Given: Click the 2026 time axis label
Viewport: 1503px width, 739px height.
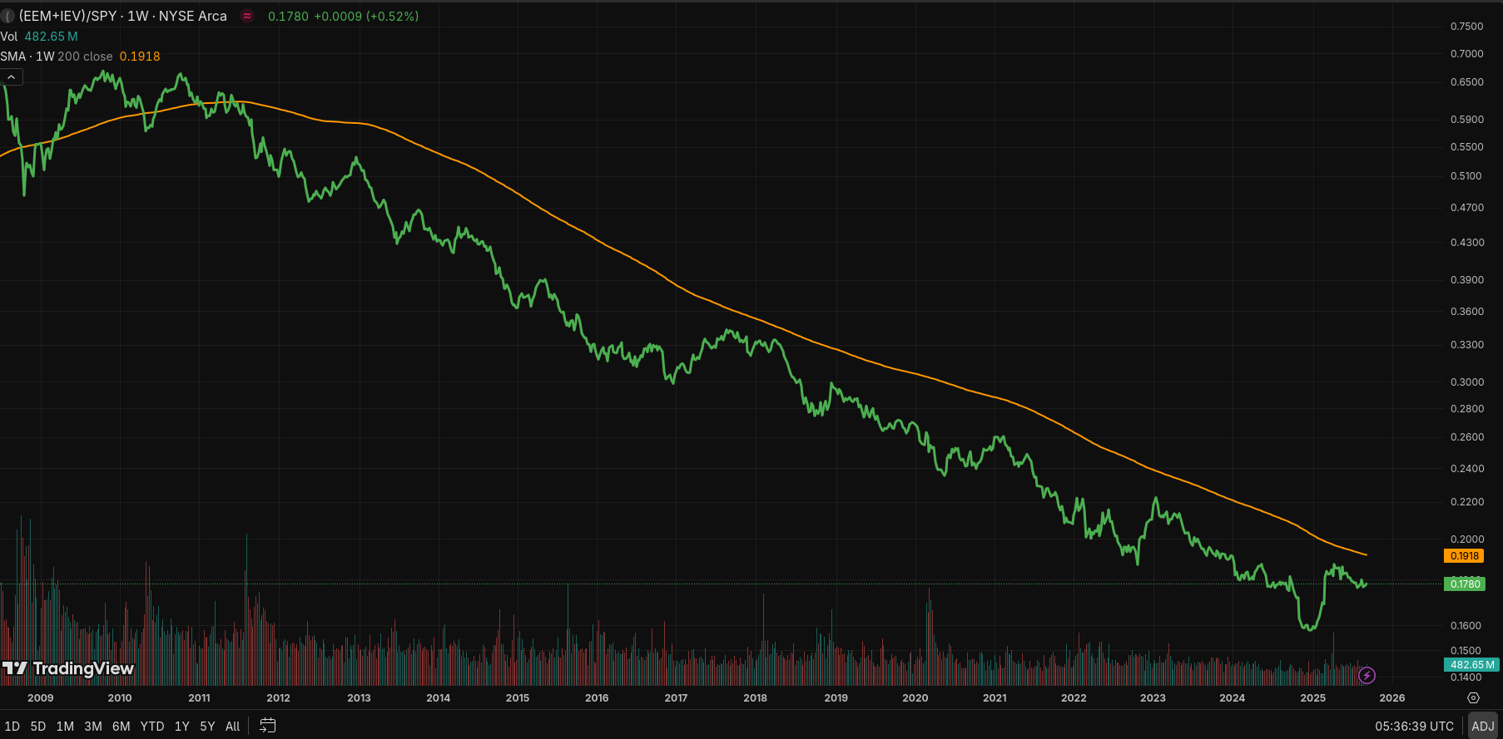Looking at the screenshot, I should (x=1392, y=698).
